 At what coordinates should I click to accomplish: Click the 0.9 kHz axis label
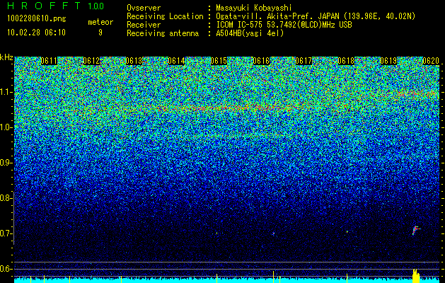pos(5,163)
